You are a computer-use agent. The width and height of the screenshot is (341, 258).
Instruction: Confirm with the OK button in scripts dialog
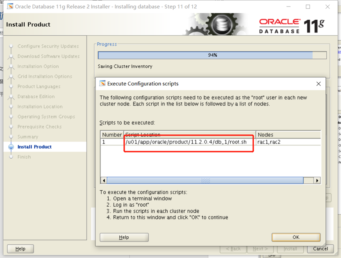coord(296,237)
